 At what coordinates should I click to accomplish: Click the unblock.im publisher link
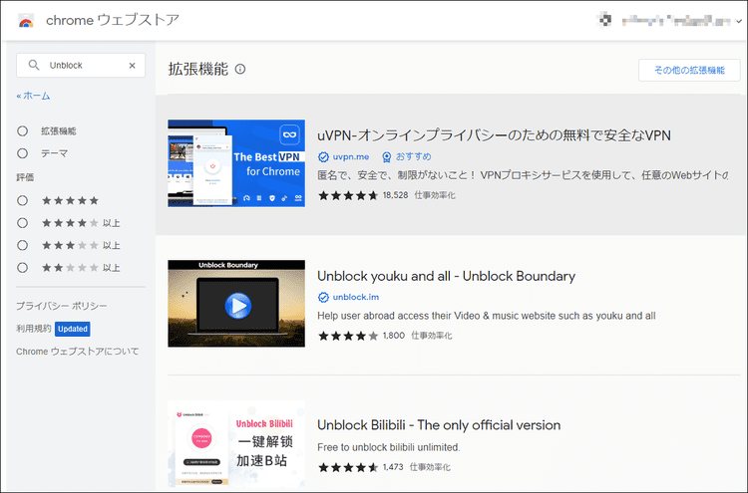356,297
